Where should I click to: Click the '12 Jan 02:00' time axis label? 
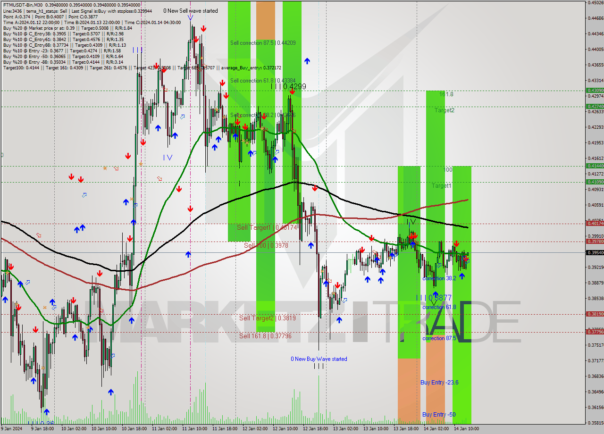255,429
